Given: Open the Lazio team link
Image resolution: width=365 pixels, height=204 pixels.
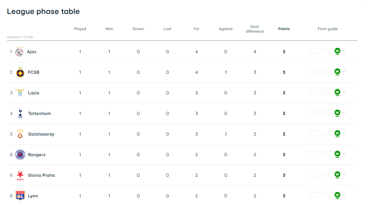Looking at the screenshot, I should click(34, 93).
